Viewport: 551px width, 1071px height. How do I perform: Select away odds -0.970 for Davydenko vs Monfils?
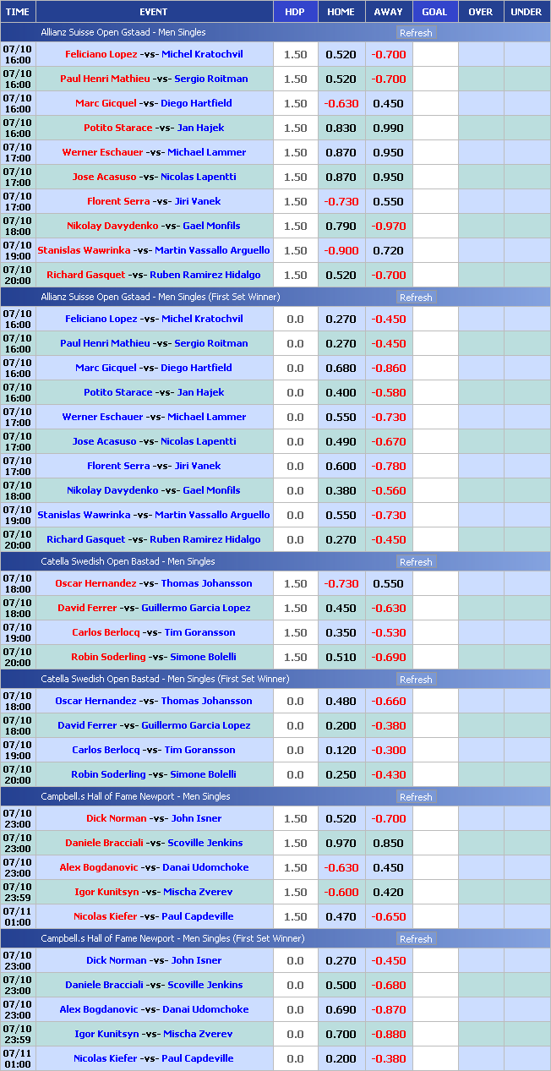tap(388, 227)
